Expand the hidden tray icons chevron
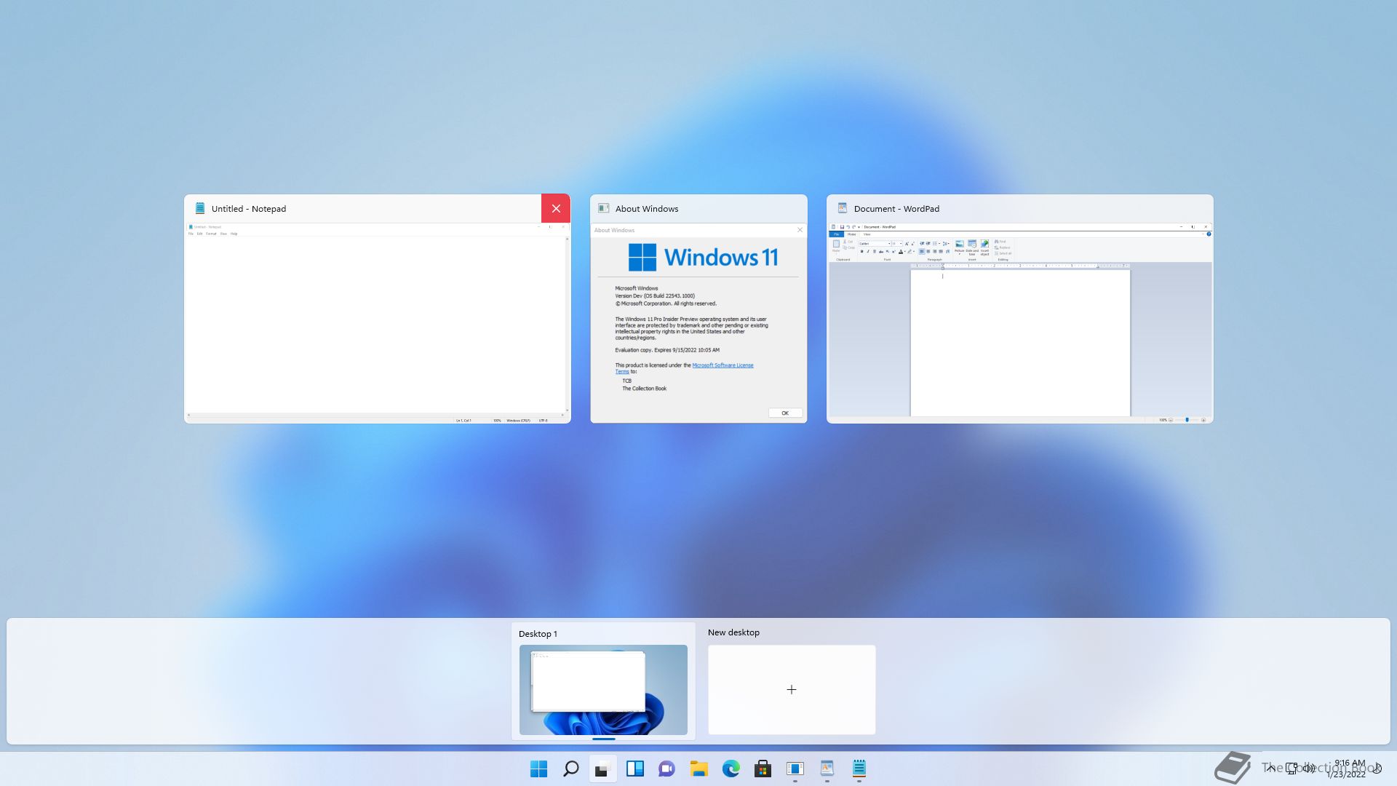Image resolution: width=1397 pixels, height=786 pixels. [1270, 768]
